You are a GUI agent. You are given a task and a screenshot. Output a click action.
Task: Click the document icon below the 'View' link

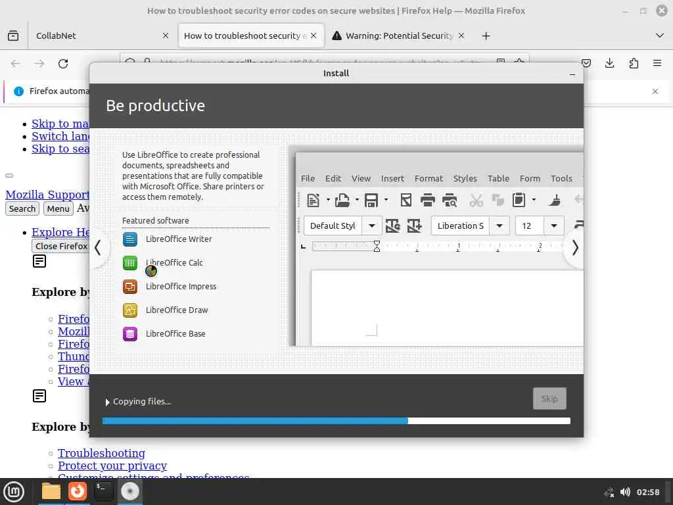(39, 396)
